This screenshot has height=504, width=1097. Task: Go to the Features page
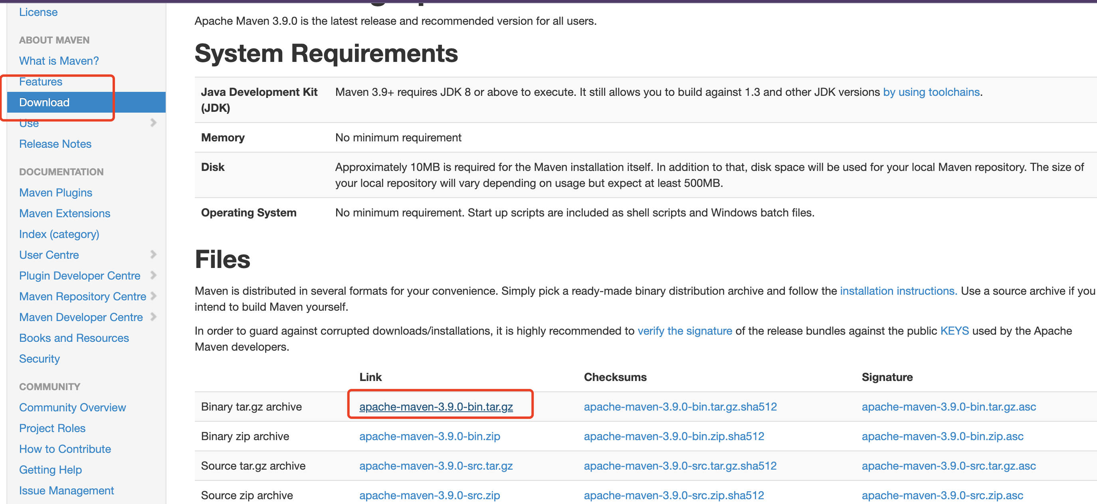40,81
